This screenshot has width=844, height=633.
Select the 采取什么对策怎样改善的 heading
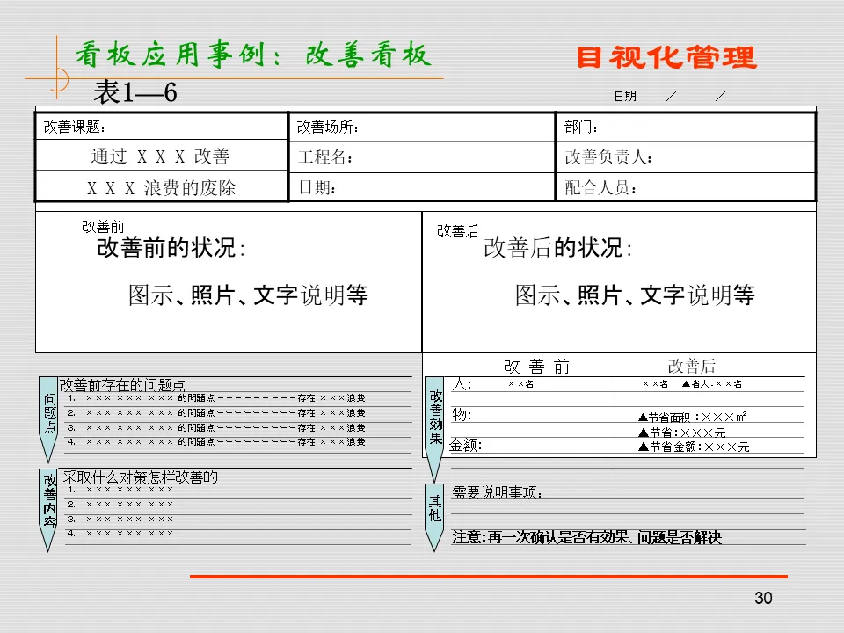click(x=141, y=477)
